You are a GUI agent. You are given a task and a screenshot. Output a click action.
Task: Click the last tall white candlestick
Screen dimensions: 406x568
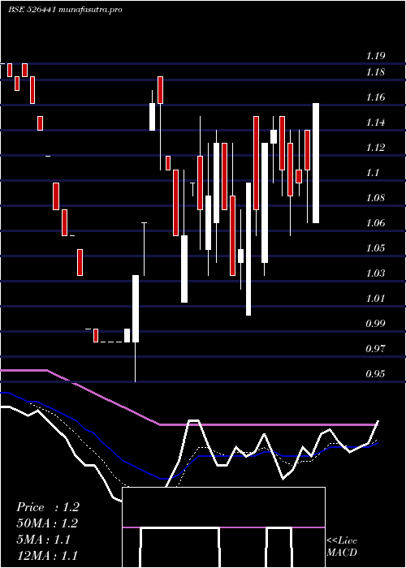click(316, 163)
